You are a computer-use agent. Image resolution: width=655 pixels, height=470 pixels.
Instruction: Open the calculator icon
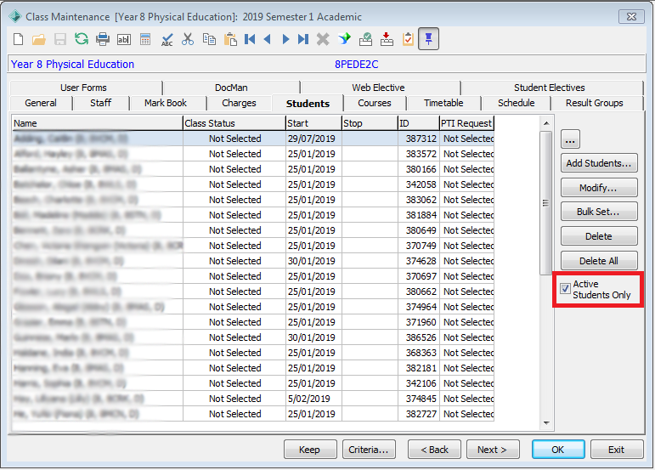(x=145, y=39)
